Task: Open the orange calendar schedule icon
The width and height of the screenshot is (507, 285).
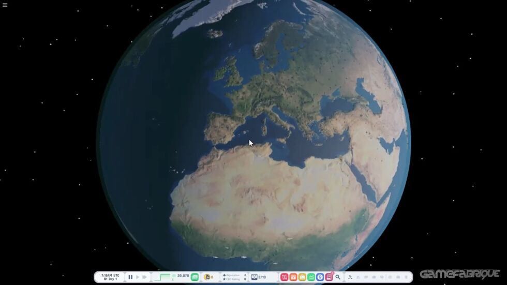Action: point(293,277)
